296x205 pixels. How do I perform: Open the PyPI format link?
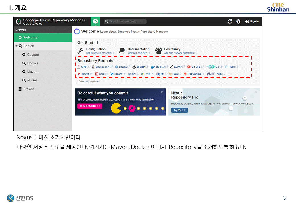coord(147,74)
